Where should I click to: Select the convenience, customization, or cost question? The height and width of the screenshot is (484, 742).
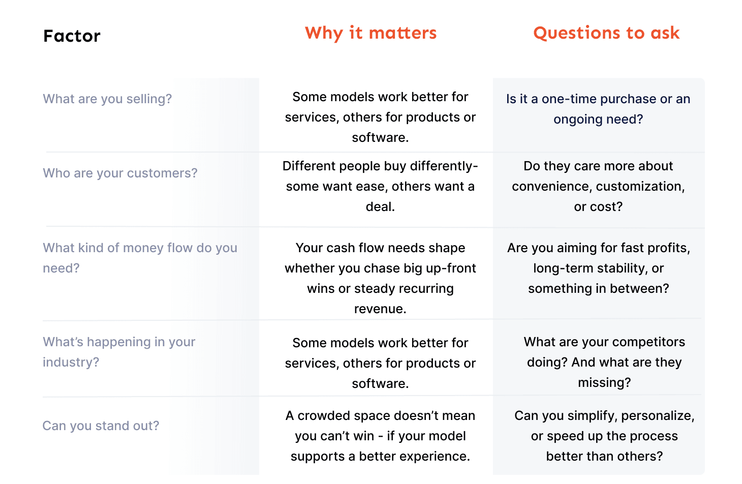598,186
